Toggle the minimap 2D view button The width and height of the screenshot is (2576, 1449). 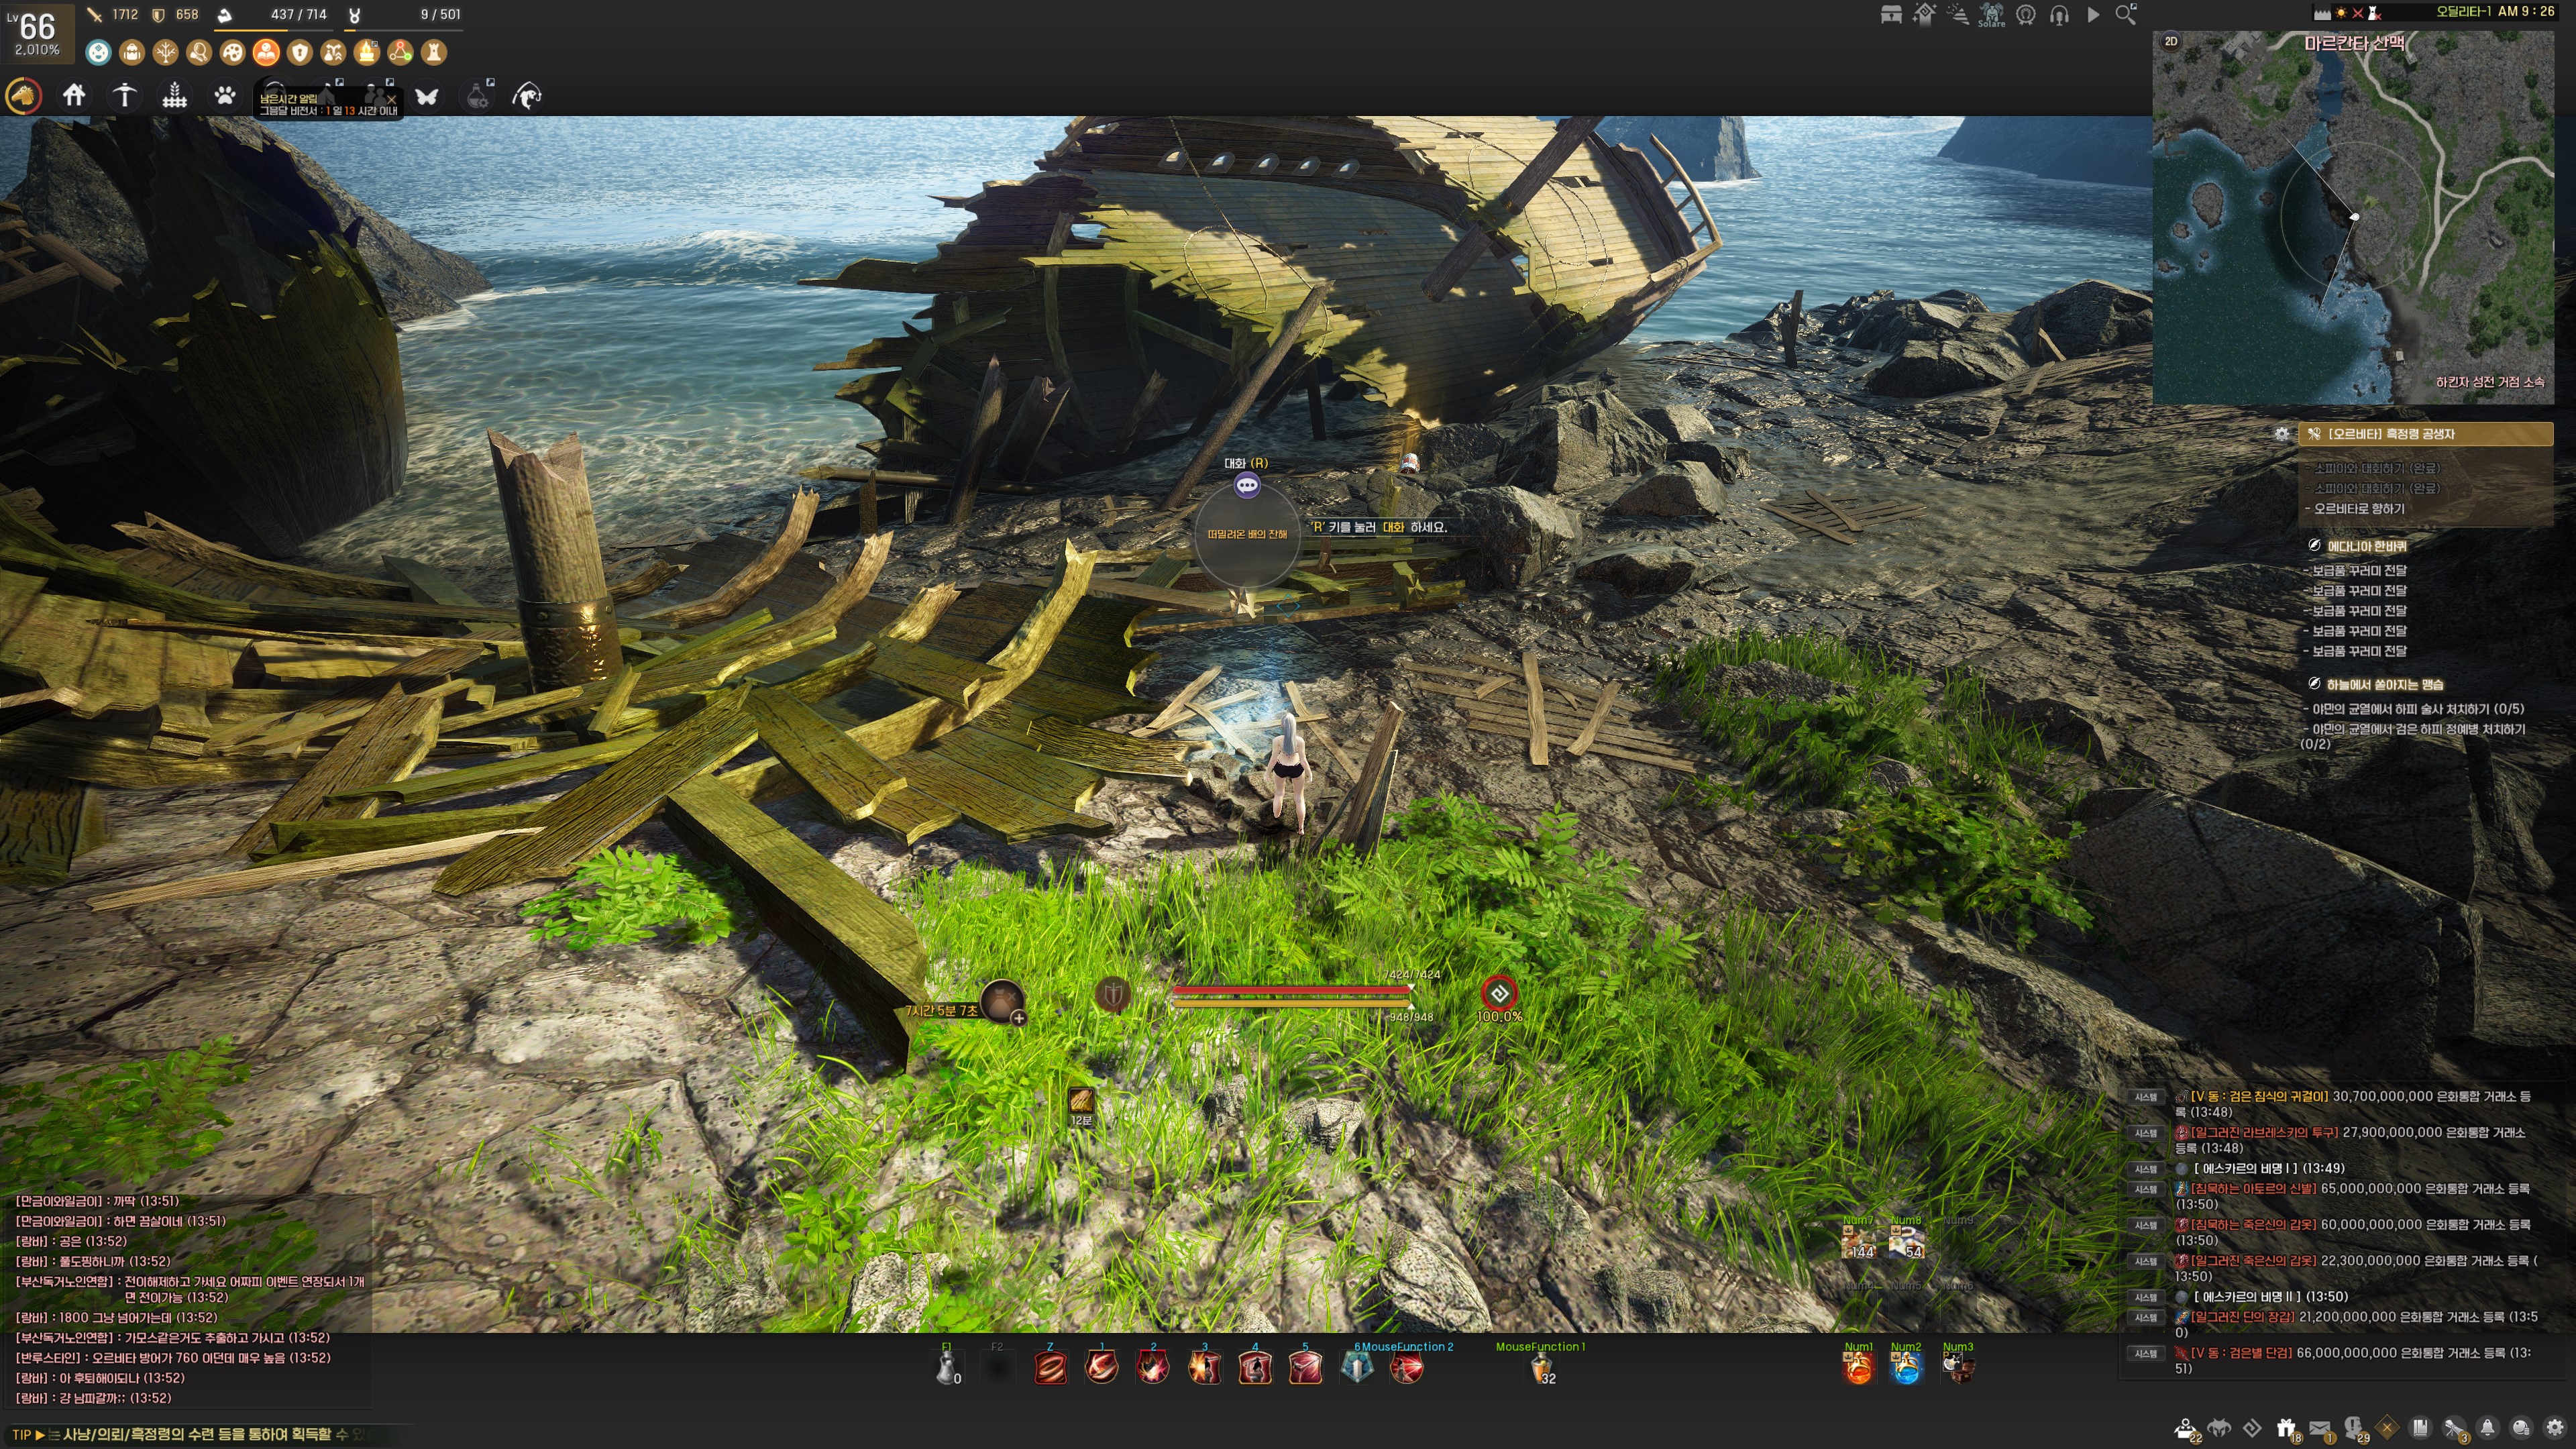(2171, 42)
